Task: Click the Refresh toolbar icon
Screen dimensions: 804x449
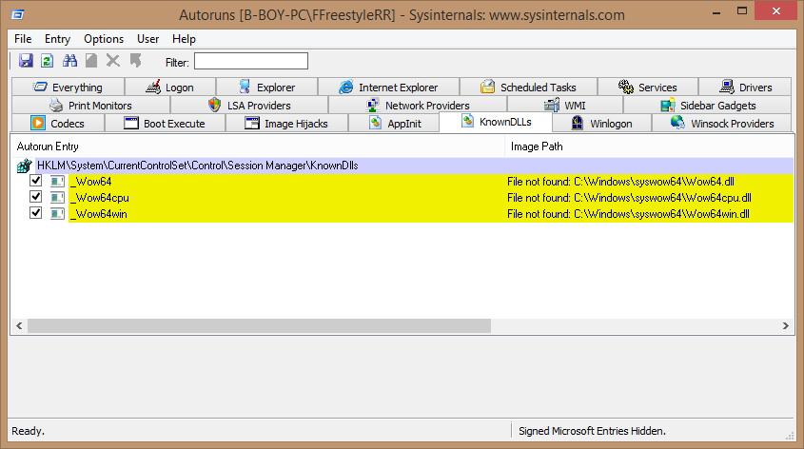Action: pos(48,61)
